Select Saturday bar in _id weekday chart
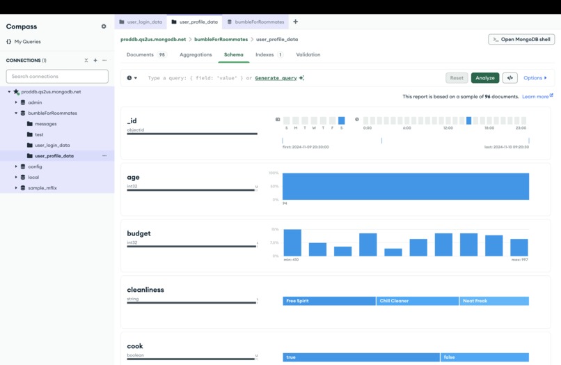This screenshot has height=365, width=561. pyautogui.click(x=342, y=121)
